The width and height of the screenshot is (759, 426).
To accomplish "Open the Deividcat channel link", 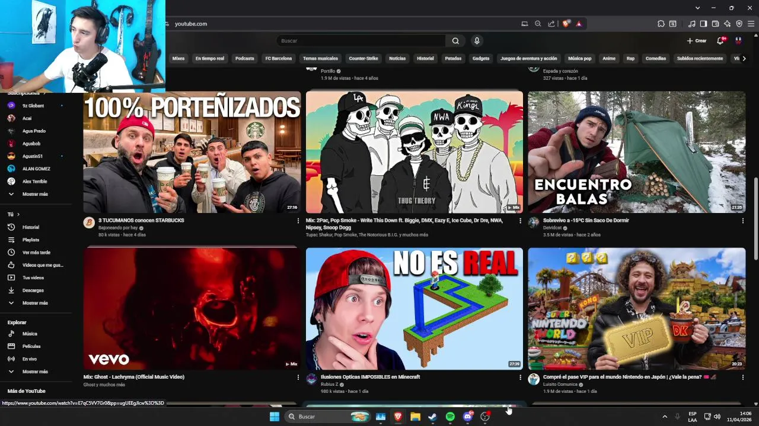I will pyautogui.click(x=552, y=228).
